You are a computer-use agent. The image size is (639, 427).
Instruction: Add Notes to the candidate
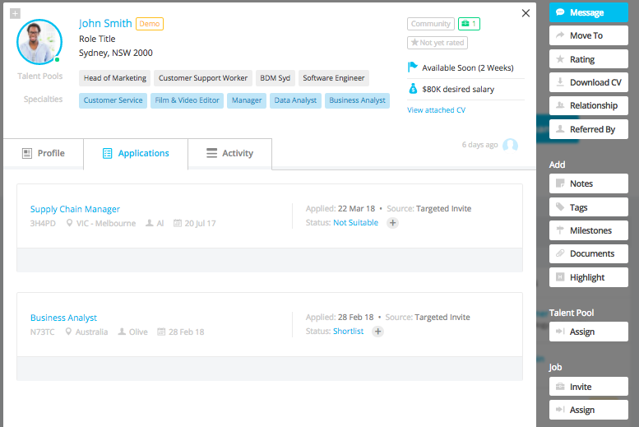[x=588, y=183]
